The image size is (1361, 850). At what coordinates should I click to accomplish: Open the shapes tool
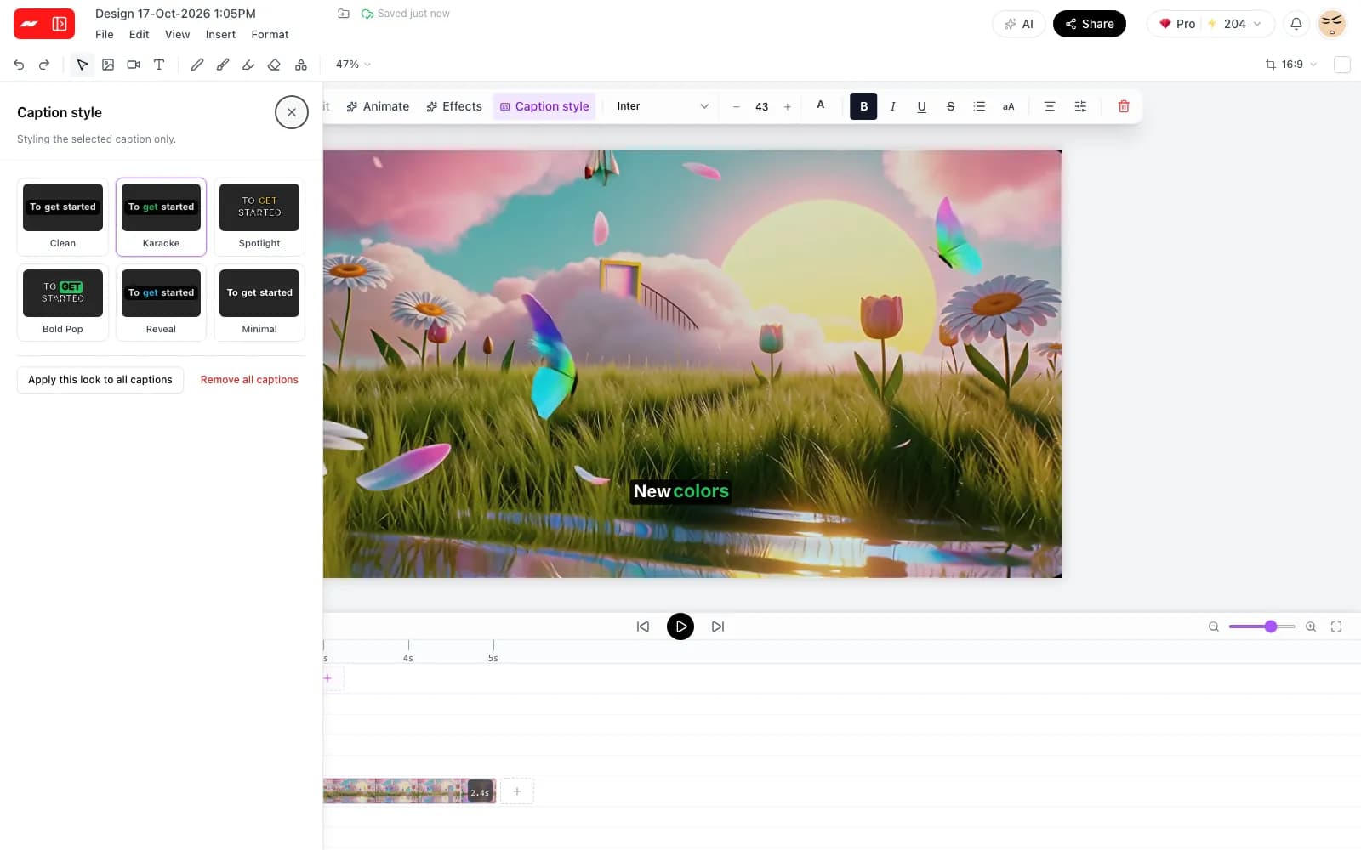(x=301, y=65)
